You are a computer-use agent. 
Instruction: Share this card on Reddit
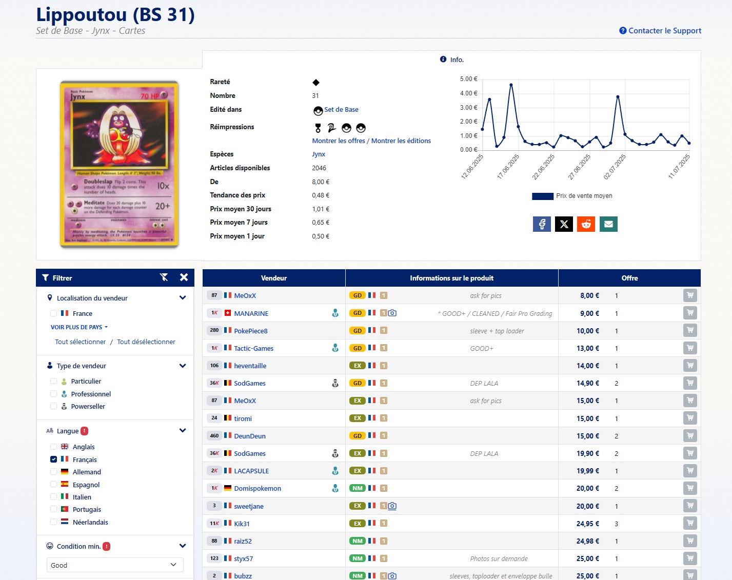point(586,224)
